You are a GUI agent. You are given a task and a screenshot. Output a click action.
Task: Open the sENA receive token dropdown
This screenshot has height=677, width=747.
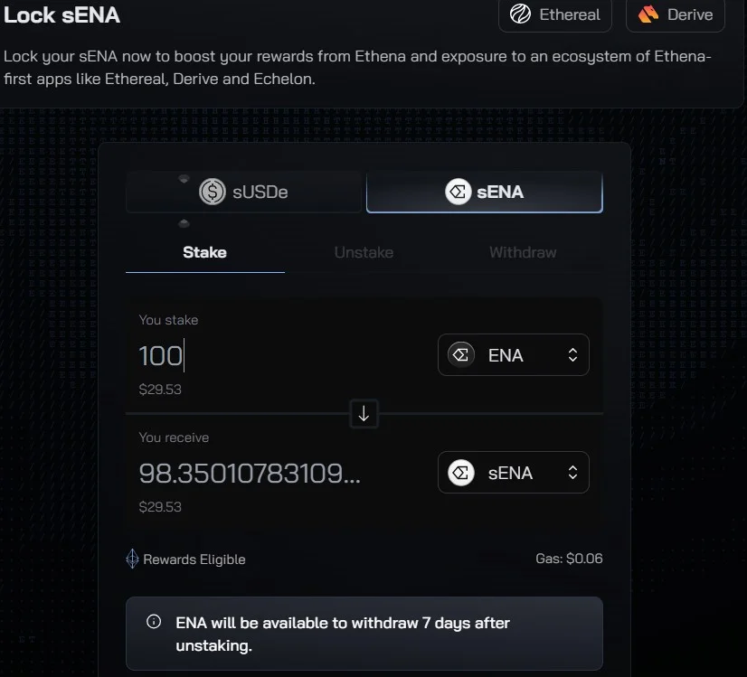pyautogui.click(x=513, y=473)
